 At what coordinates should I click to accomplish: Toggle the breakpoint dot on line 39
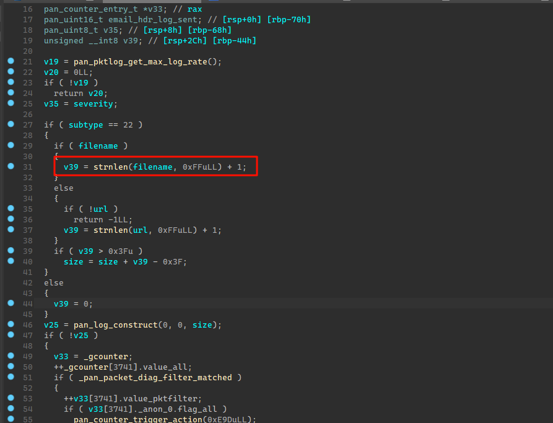click(x=11, y=250)
